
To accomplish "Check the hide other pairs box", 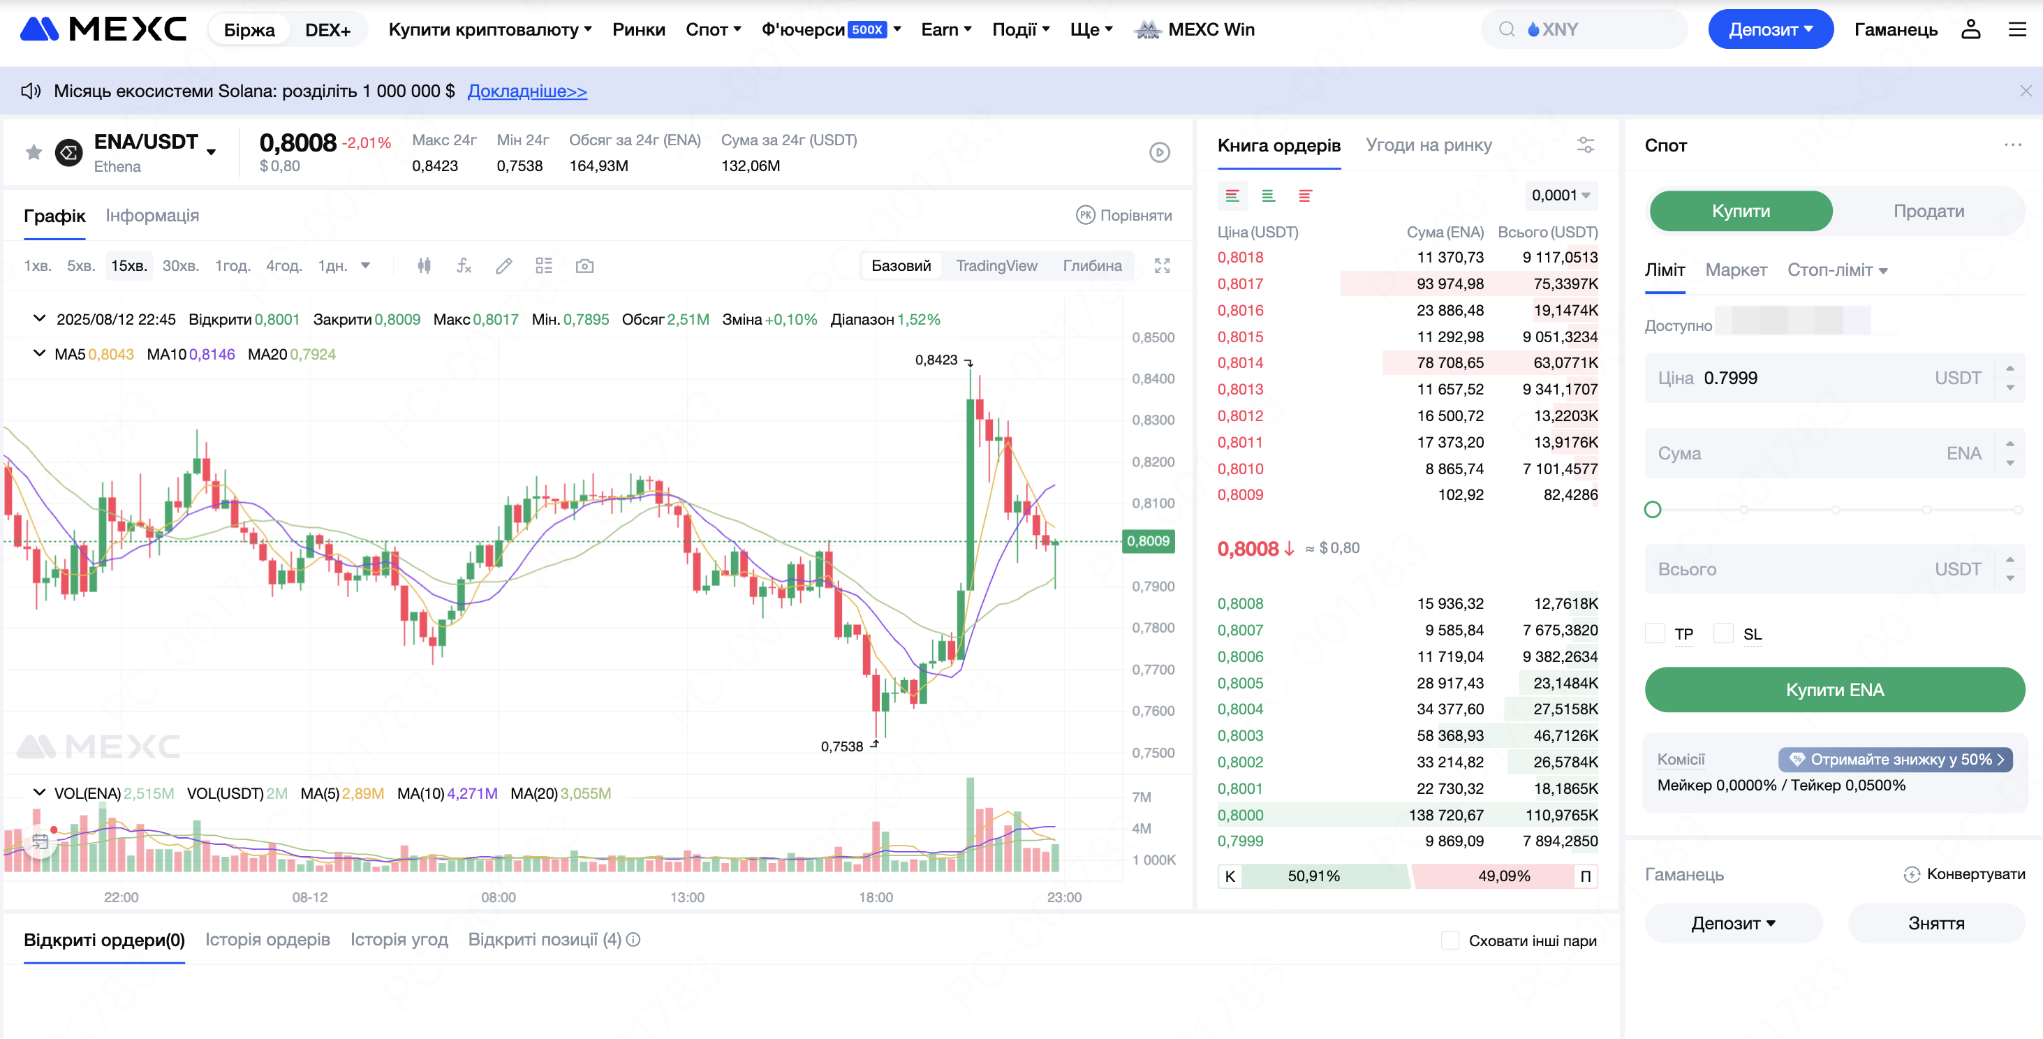I will (1450, 941).
